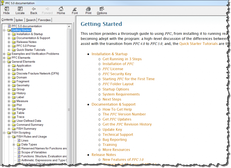
Task: Select Documentation & Support tree item
Action: pyautogui.click(x=33, y=38)
